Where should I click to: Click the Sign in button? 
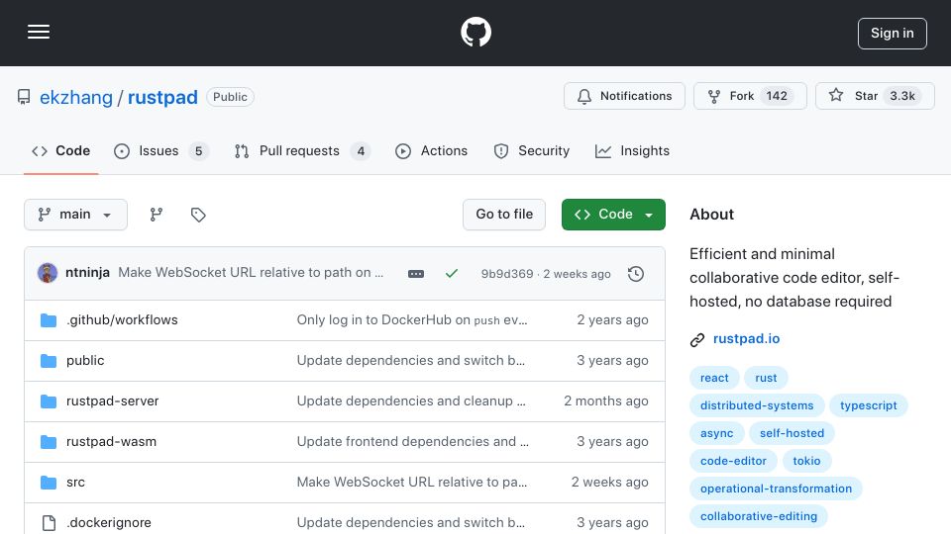coord(892,34)
